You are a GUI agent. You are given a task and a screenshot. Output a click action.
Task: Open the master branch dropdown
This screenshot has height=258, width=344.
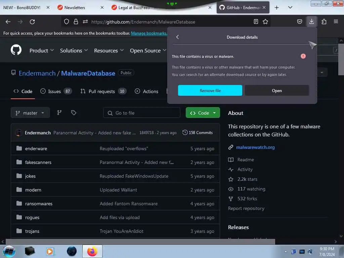click(30, 113)
